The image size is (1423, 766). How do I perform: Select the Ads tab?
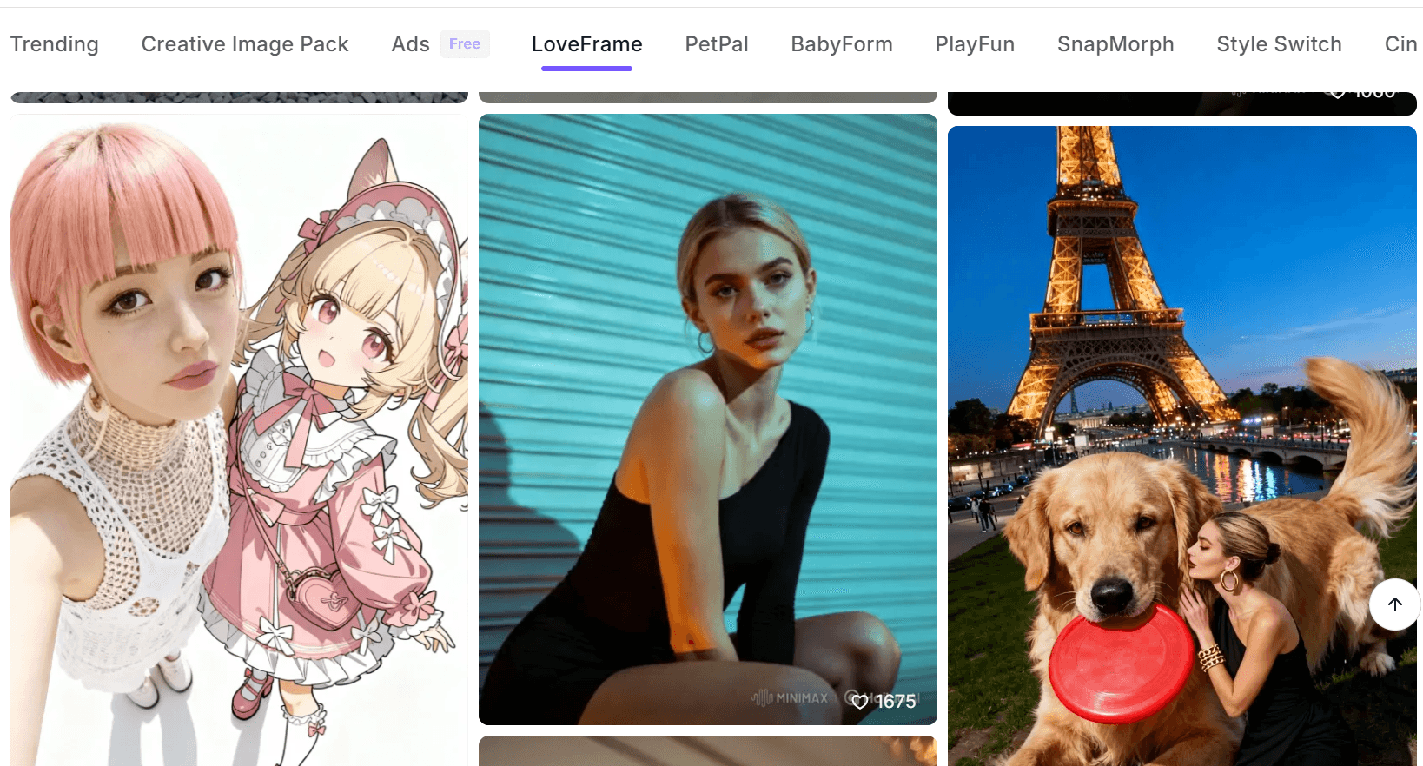click(410, 44)
